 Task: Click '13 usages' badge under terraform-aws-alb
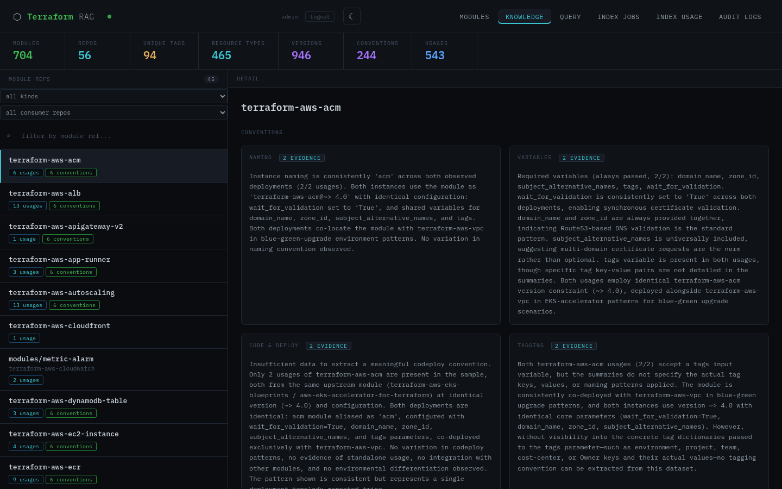pyautogui.click(x=28, y=206)
